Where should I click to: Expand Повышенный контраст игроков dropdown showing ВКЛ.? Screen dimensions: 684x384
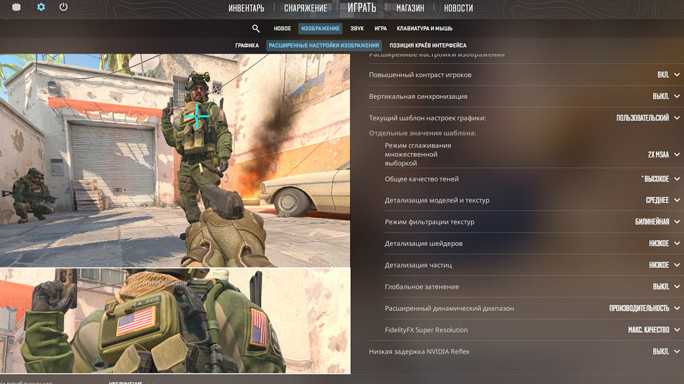point(669,75)
